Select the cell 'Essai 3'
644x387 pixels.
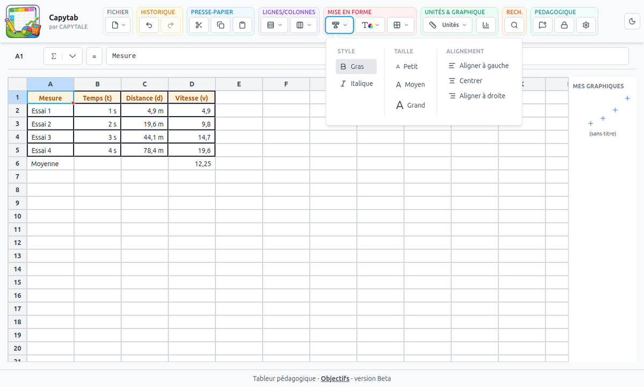[x=50, y=137]
